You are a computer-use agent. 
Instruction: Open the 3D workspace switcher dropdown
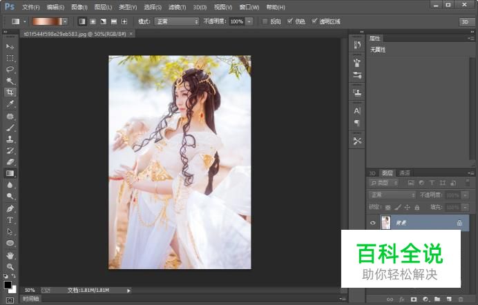pyautogui.click(x=466, y=21)
